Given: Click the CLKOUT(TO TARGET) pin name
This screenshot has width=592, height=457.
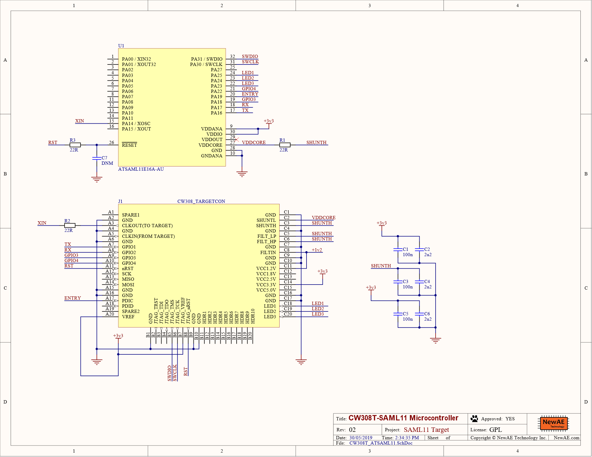Looking at the screenshot, I should coord(147,225).
